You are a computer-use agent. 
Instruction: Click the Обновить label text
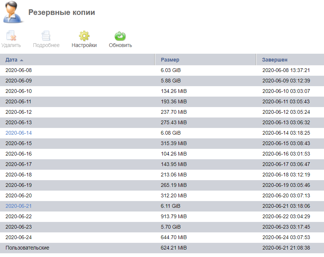click(120, 45)
